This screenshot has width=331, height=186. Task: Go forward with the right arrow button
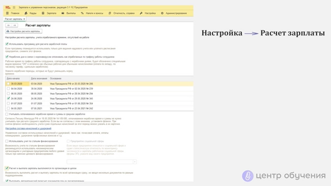(x=15, y=26)
